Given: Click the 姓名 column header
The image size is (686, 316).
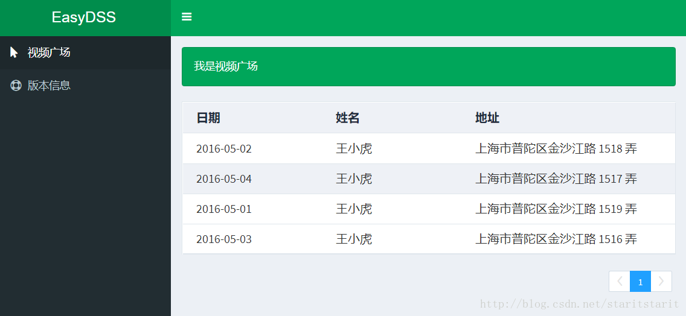Looking at the screenshot, I should click(347, 118).
